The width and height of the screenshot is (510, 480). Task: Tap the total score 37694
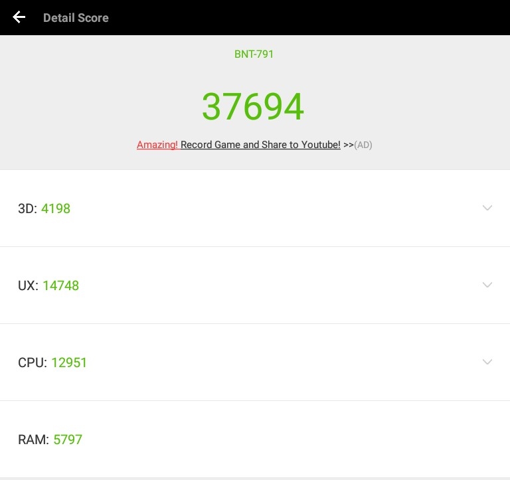(x=253, y=106)
